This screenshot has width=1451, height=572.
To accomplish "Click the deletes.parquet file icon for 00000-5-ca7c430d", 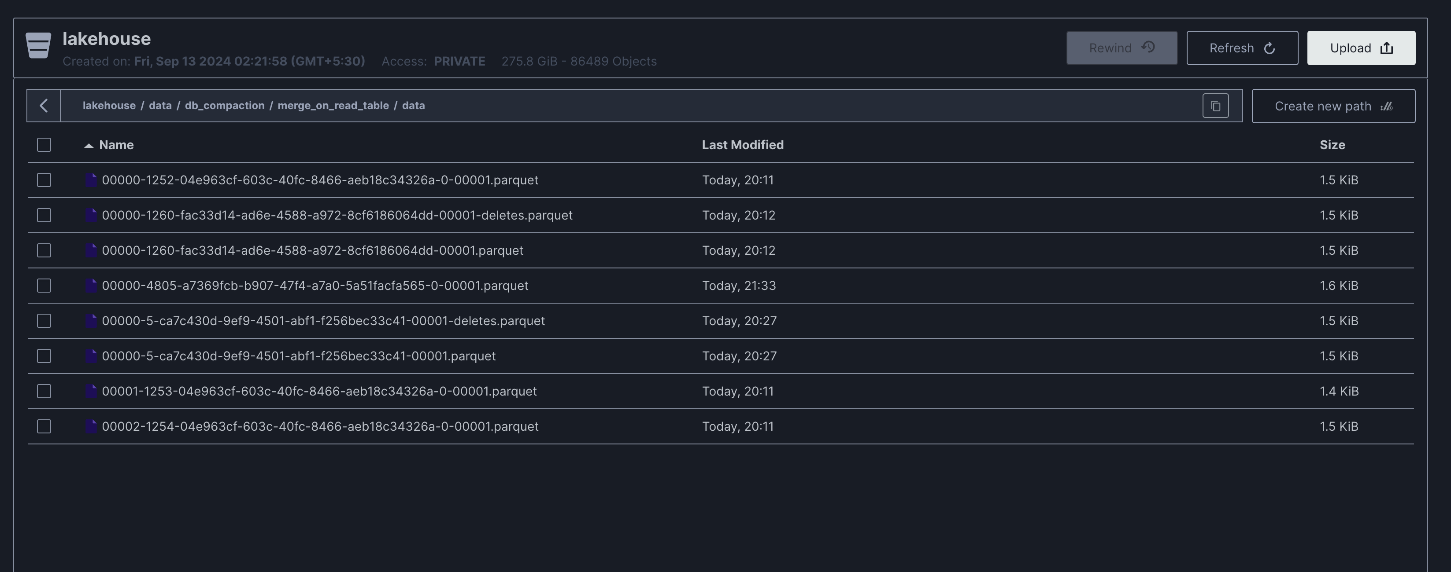I will (90, 321).
